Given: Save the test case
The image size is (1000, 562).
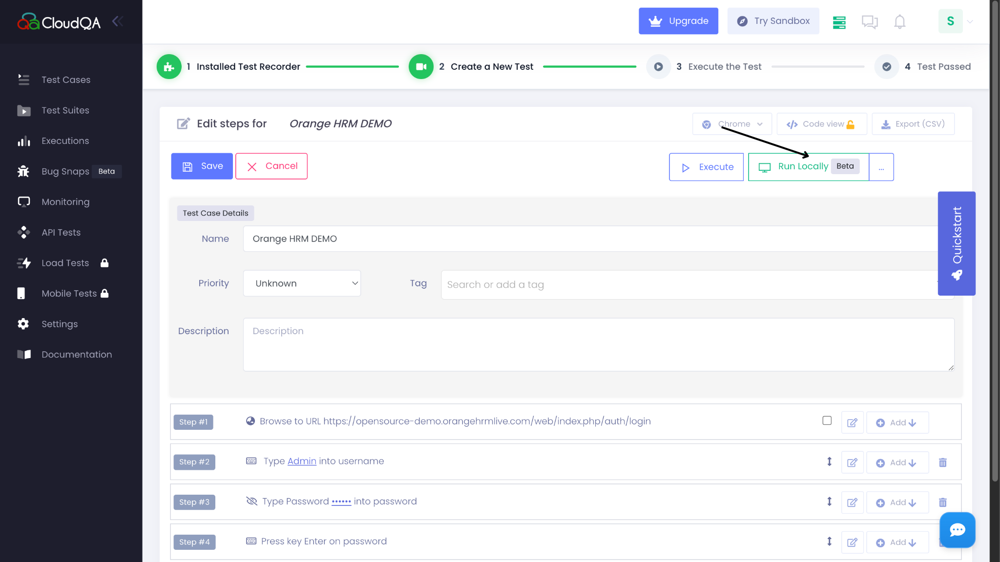Looking at the screenshot, I should click(202, 166).
